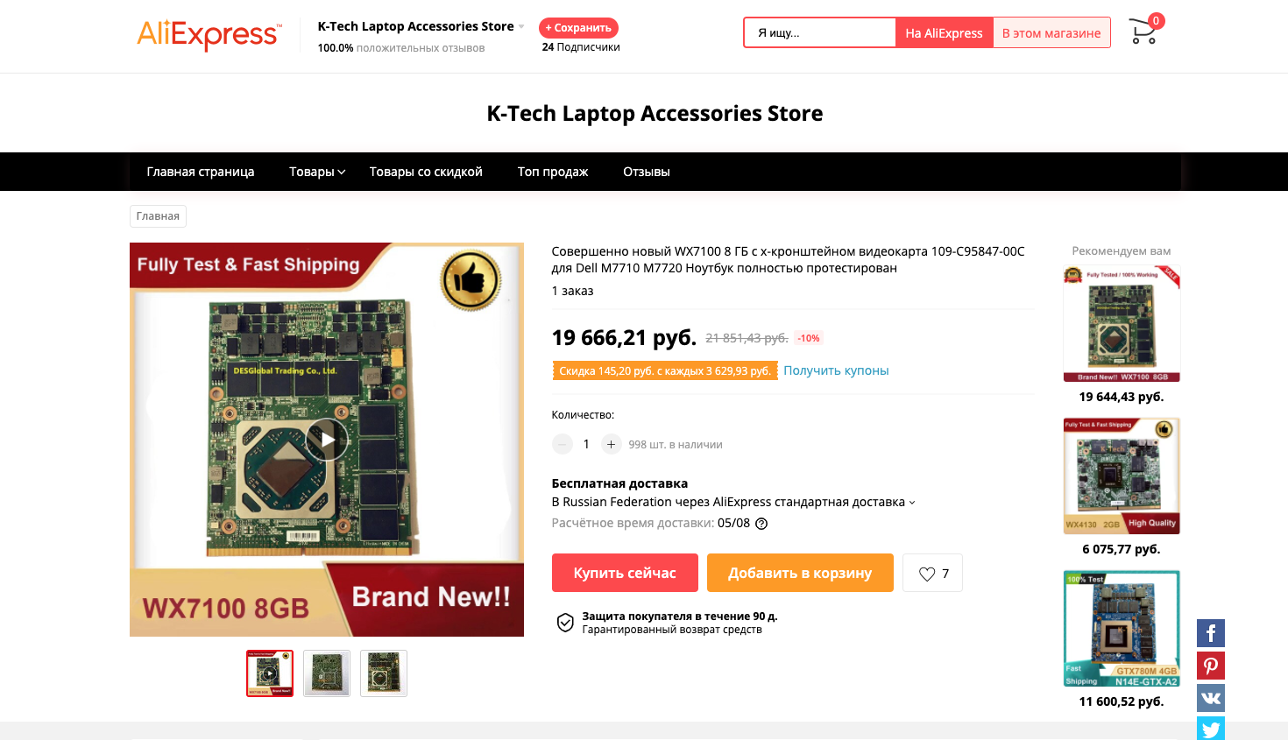Click delivery time help question icon
Image resolution: width=1288 pixels, height=740 pixels.
pos(761,524)
